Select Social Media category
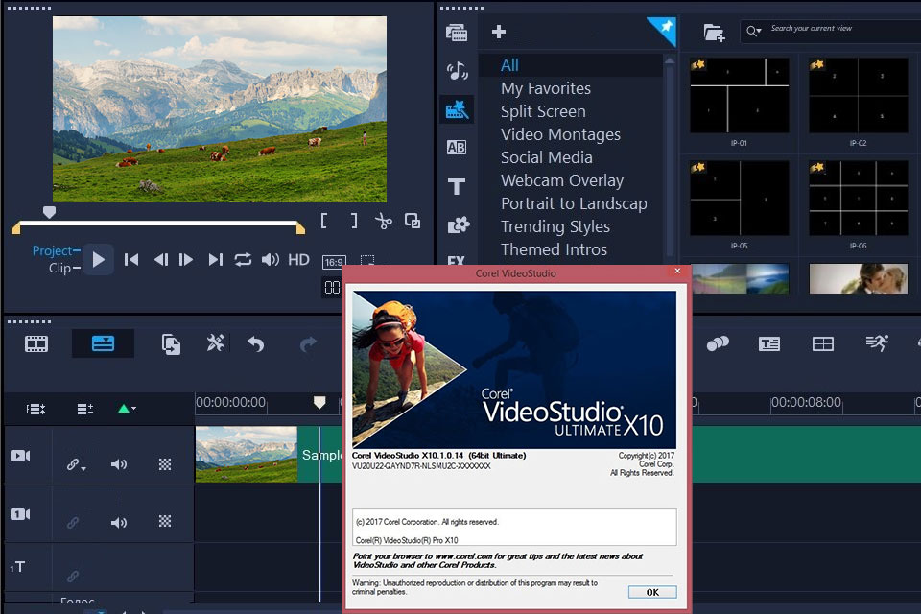Screen dimensions: 921x614 click(x=546, y=157)
